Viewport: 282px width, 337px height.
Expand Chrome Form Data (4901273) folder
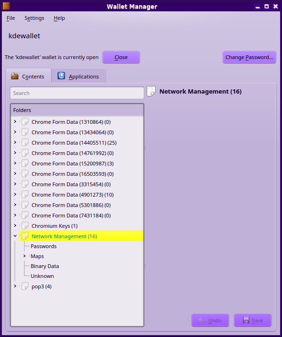[15, 195]
